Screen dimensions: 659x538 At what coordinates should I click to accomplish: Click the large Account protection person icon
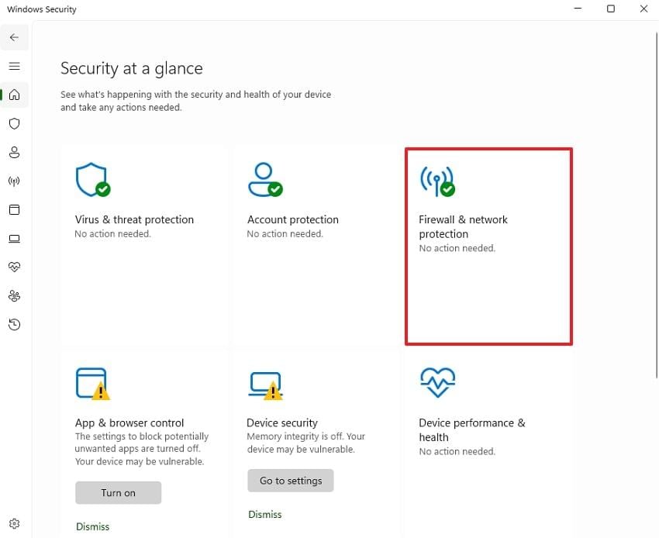[x=265, y=180]
